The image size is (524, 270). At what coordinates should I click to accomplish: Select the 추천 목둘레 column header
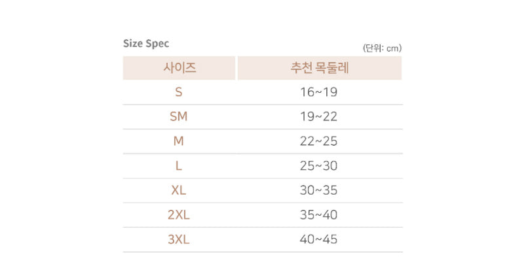[319, 68]
